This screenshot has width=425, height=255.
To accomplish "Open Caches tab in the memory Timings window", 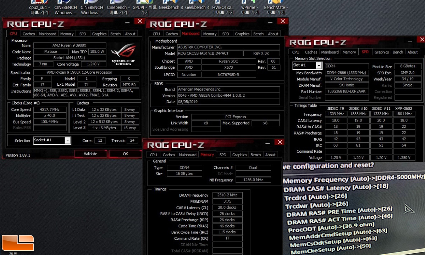I will [169, 155].
